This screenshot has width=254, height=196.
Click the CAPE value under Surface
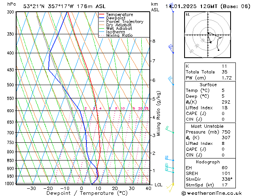223,113
